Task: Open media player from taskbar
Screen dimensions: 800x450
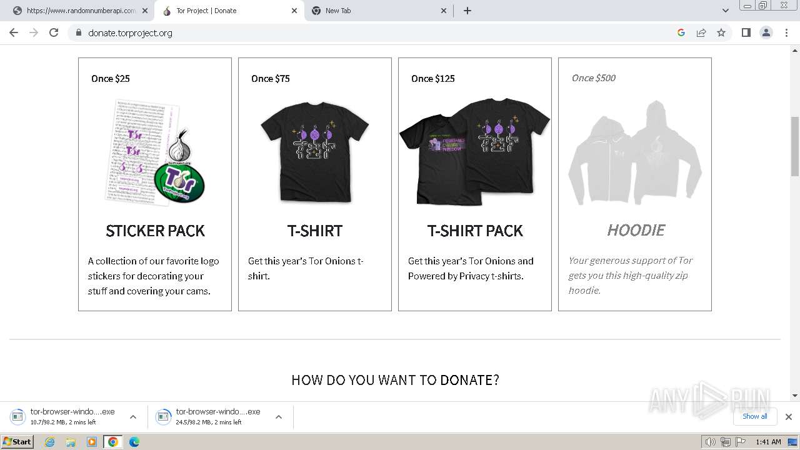Action: [92, 442]
